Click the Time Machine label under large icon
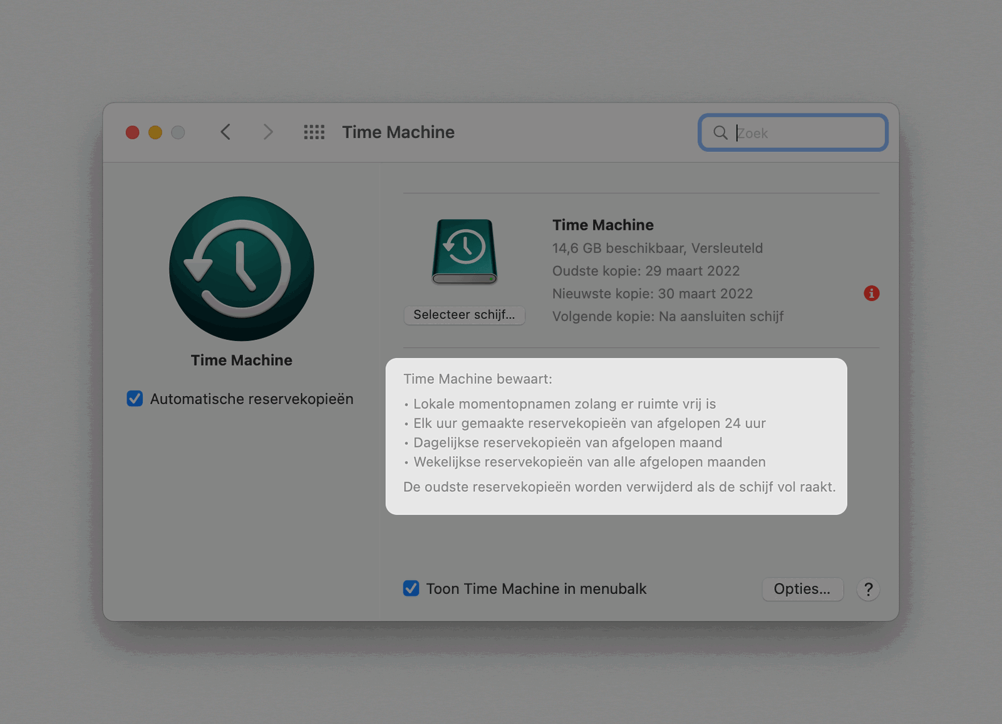The height and width of the screenshot is (724, 1002). pos(242,360)
